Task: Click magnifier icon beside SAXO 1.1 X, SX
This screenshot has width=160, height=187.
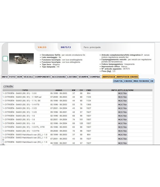Action: (3, 100)
